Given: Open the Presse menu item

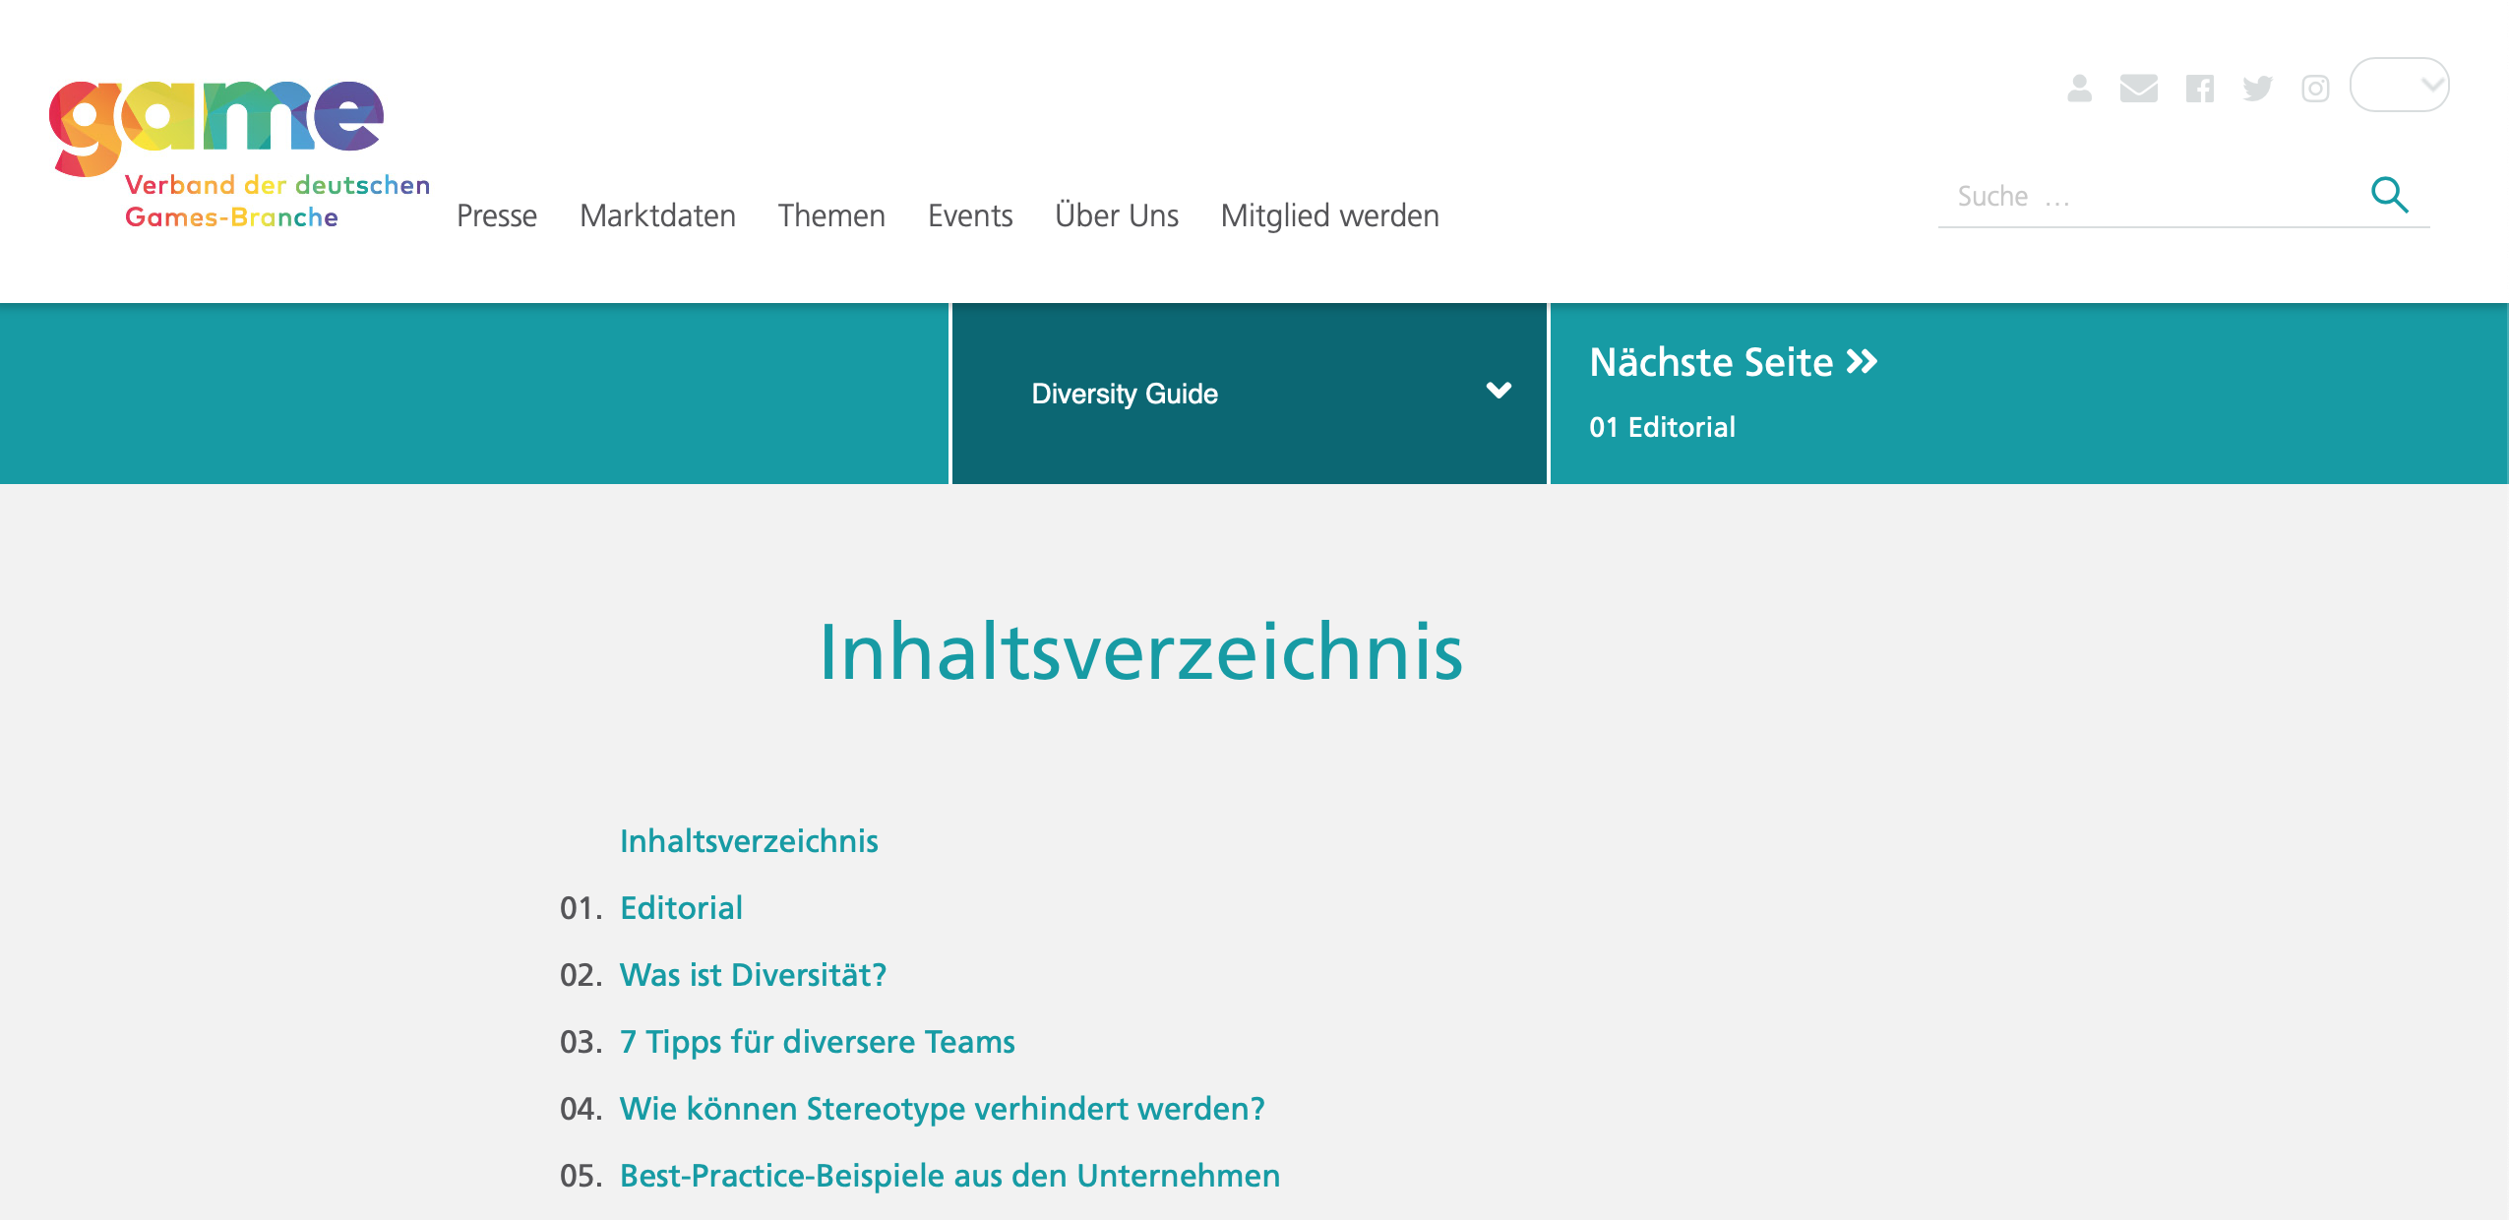Looking at the screenshot, I should click(496, 215).
